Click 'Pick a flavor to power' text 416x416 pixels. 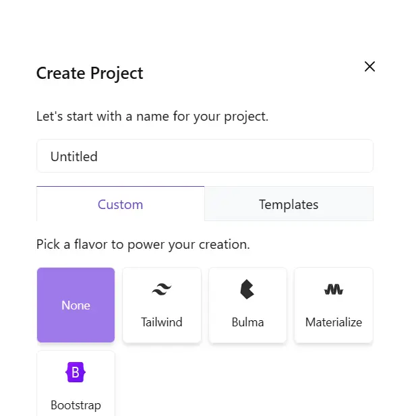point(100,244)
